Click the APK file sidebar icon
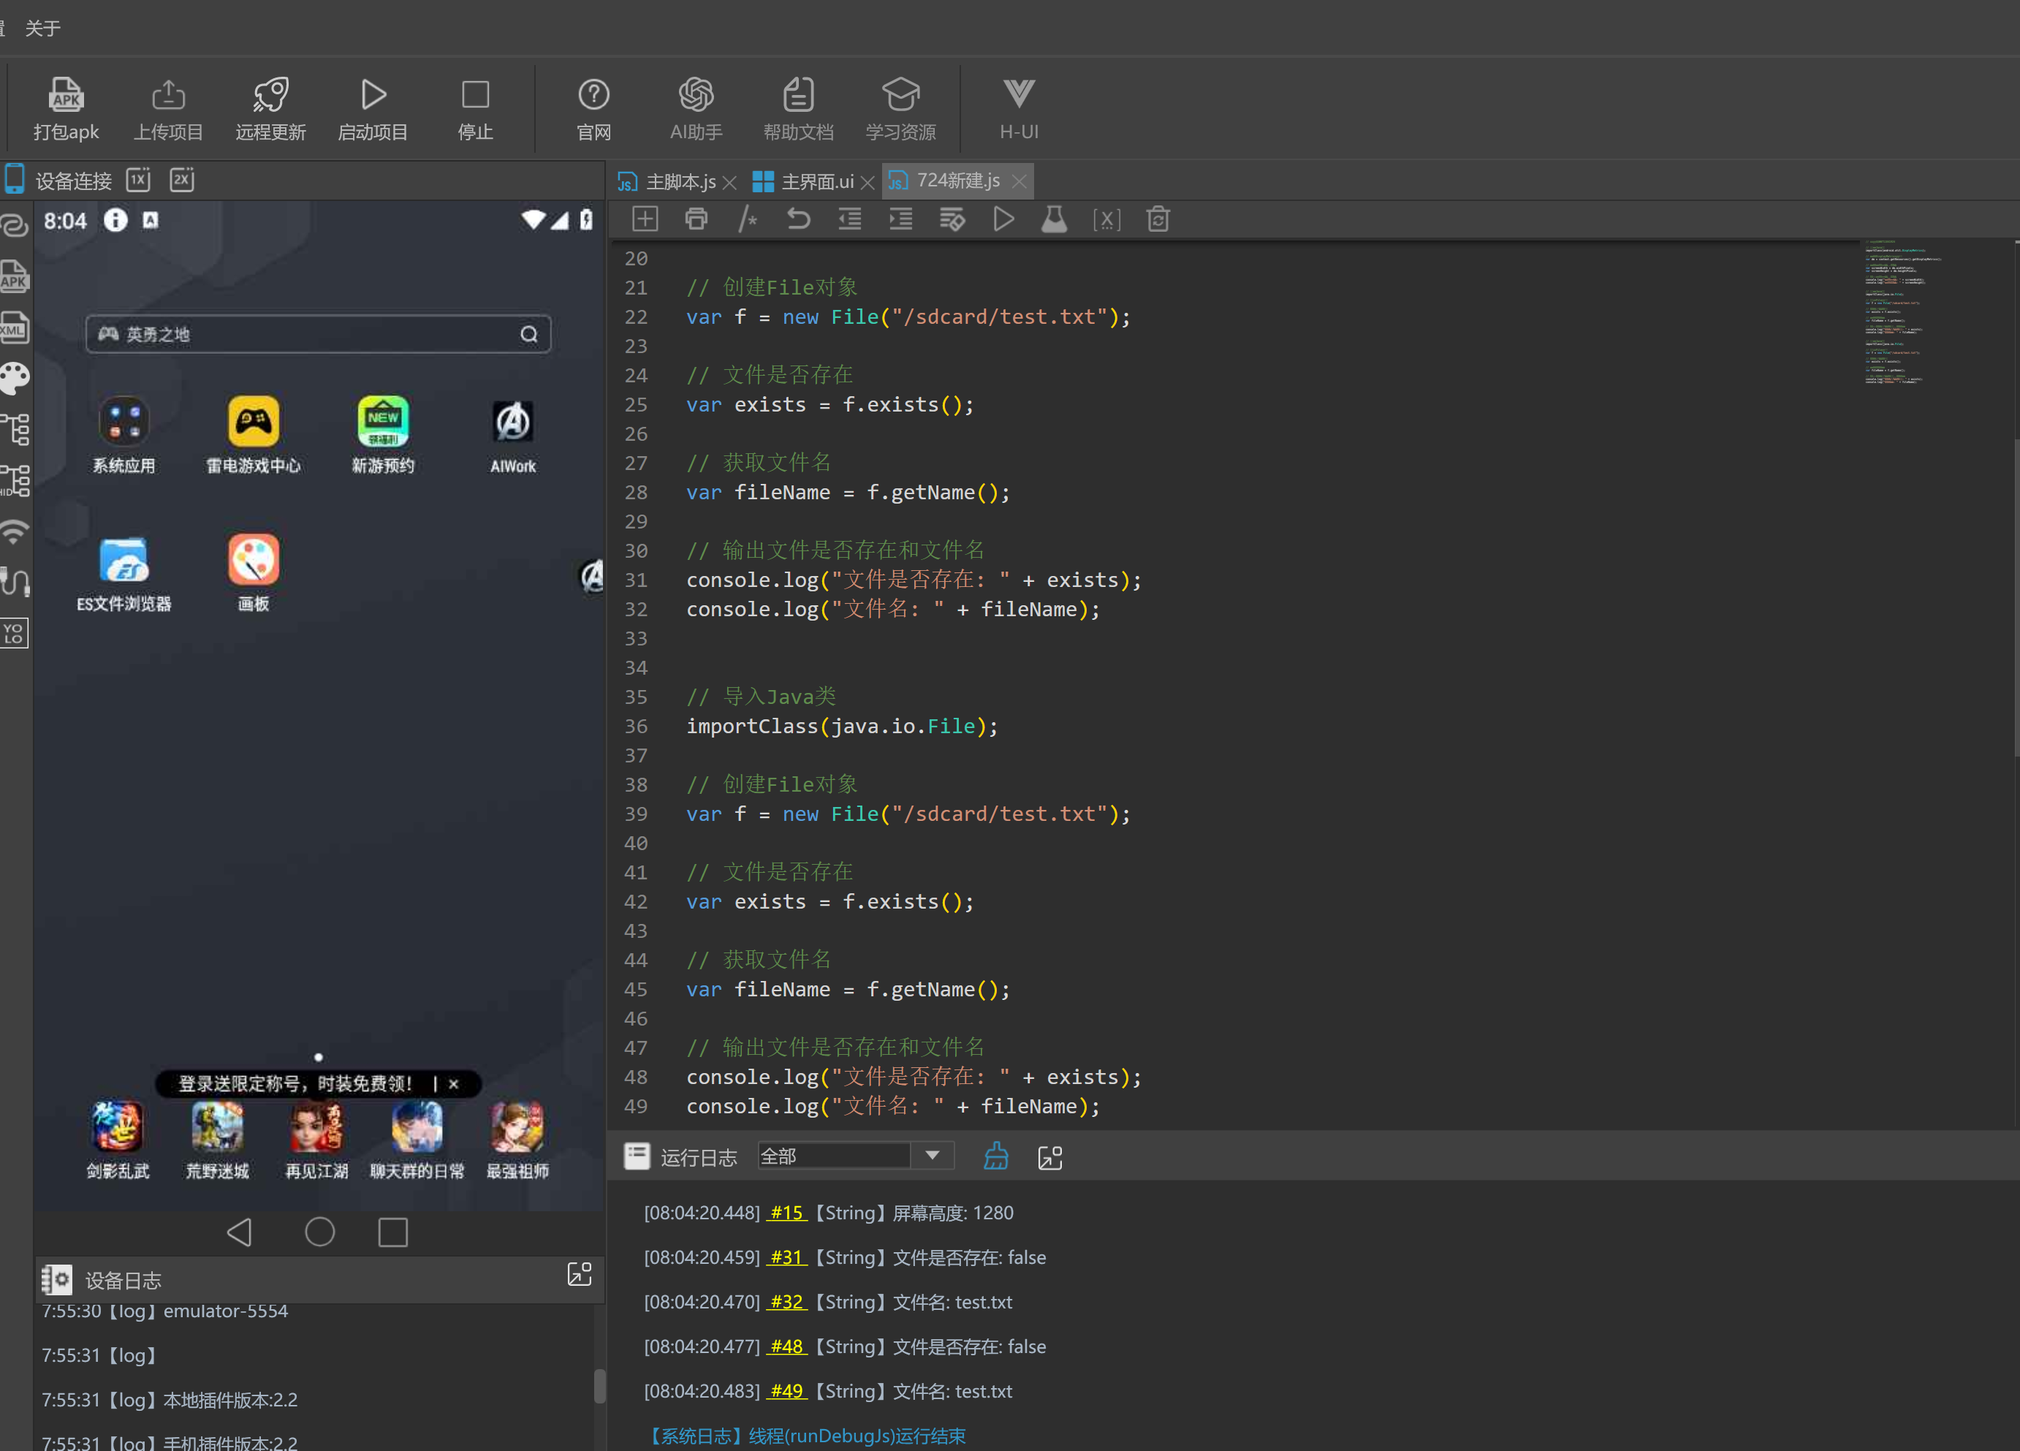This screenshot has width=2020, height=1451. point(14,276)
